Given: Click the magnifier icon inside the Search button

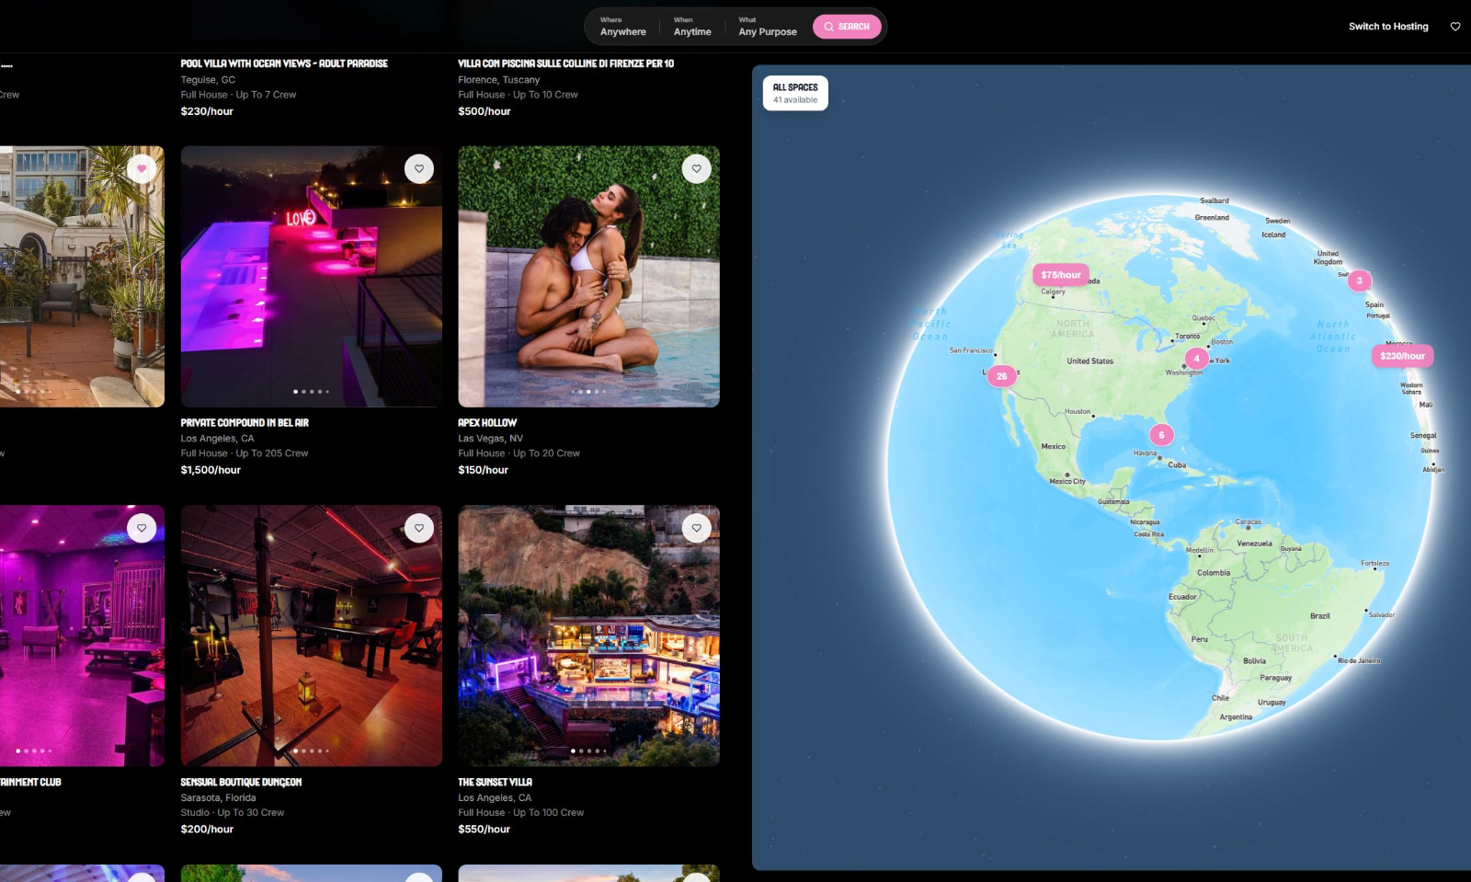Looking at the screenshot, I should pyautogui.click(x=828, y=27).
